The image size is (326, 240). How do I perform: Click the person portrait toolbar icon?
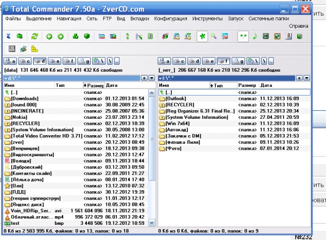point(289,36)
